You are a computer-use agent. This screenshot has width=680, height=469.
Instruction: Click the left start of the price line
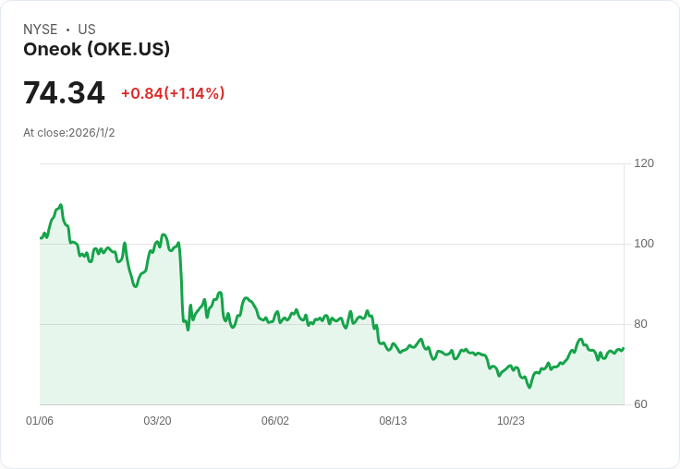(41, 238)
